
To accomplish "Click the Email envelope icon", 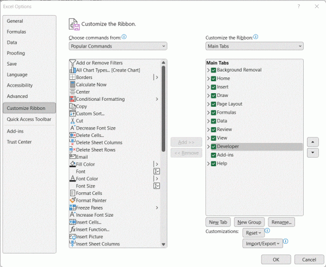I will 72,157.
